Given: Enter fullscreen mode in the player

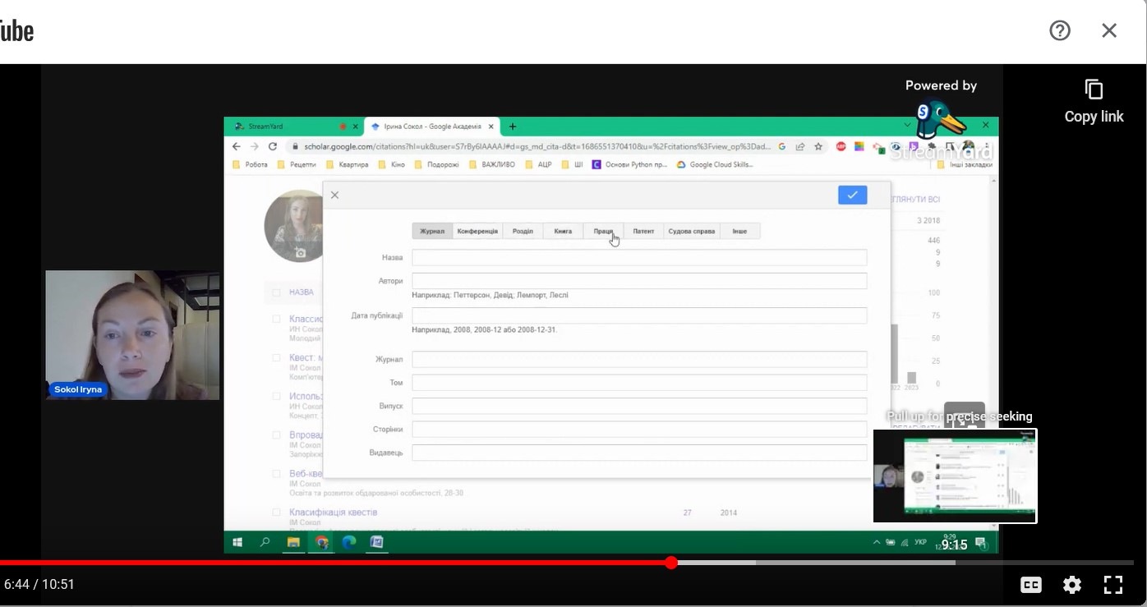Looking at the screenshot, I should (x=1112, y=585).
